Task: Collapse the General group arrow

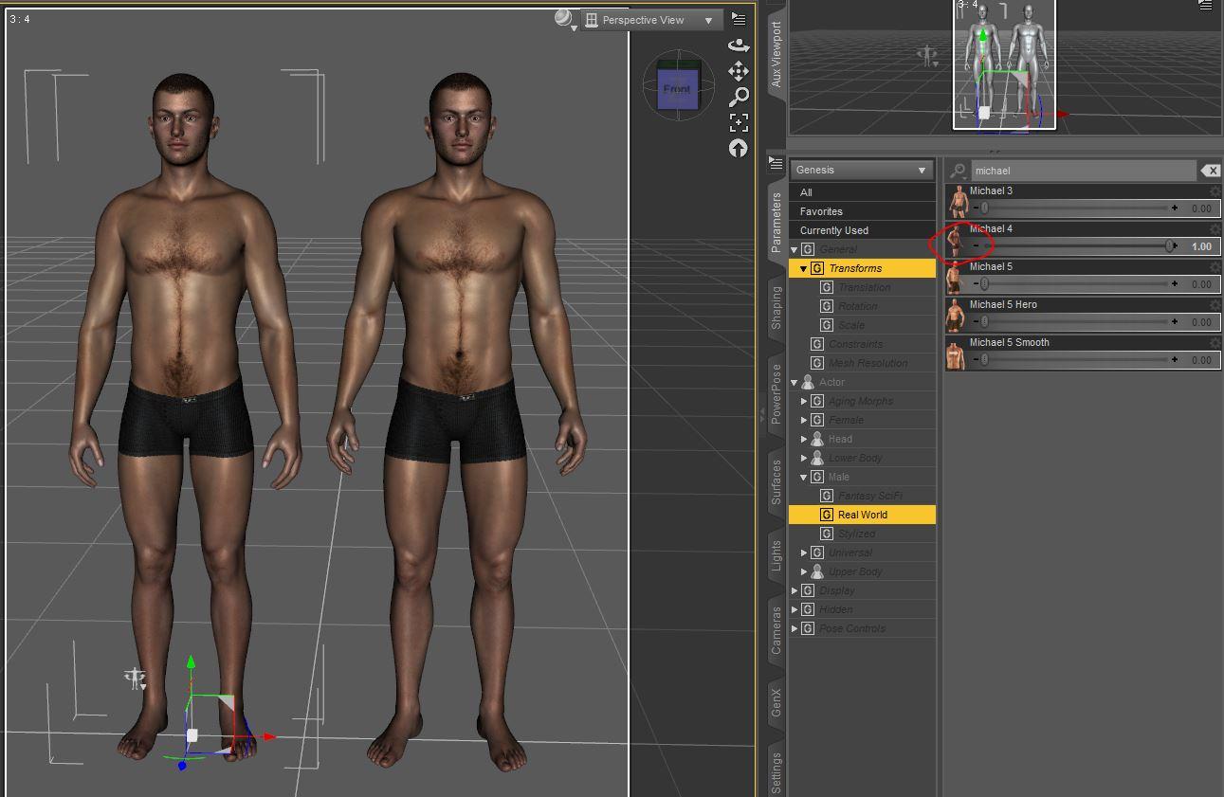Action: (x=795, y=249)
